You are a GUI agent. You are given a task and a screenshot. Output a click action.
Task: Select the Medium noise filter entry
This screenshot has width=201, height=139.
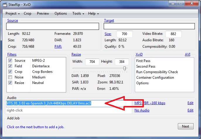point(39,77)
